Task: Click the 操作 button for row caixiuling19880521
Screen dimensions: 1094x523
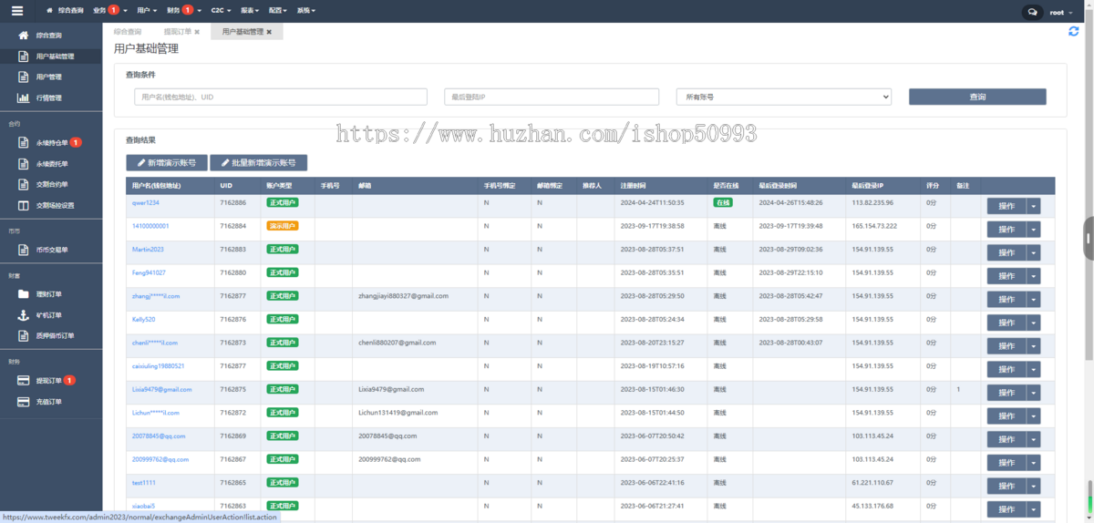Action: (x=1006, y=369)
